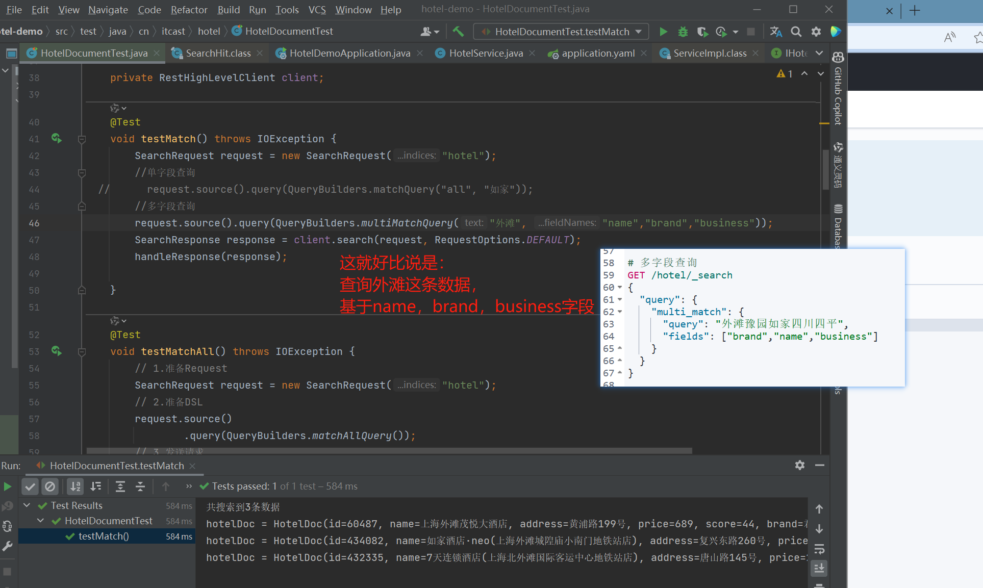This screenshot has height=588, width=983.
Task: Click the Debug bug icon in toolbar
Action: pyautogui.click(x=683, y=32)
